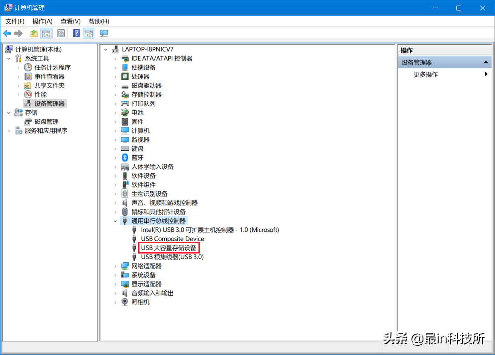Select 系统设备 category label
The height and width of the screenshot is (355, 495).
click(x=143, y=275)
